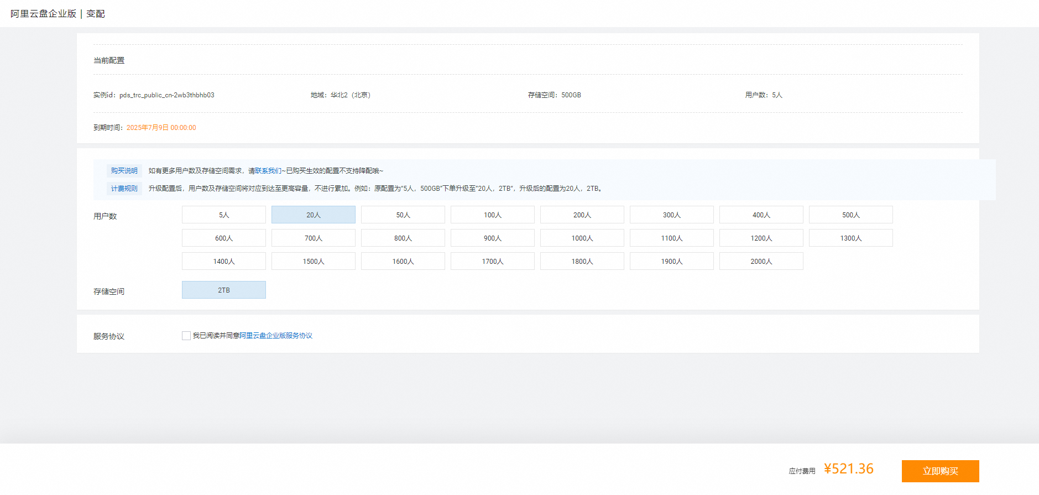This screenshot has height=495, width=1039.
Task: Click the 购买说明 tag label
Action: pos(124,171)
